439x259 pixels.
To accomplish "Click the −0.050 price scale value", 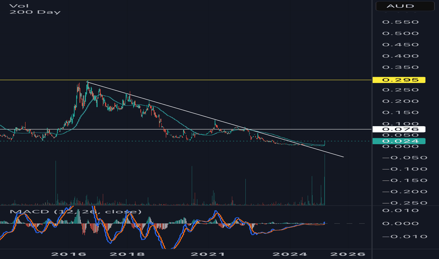I will (405, 158).
